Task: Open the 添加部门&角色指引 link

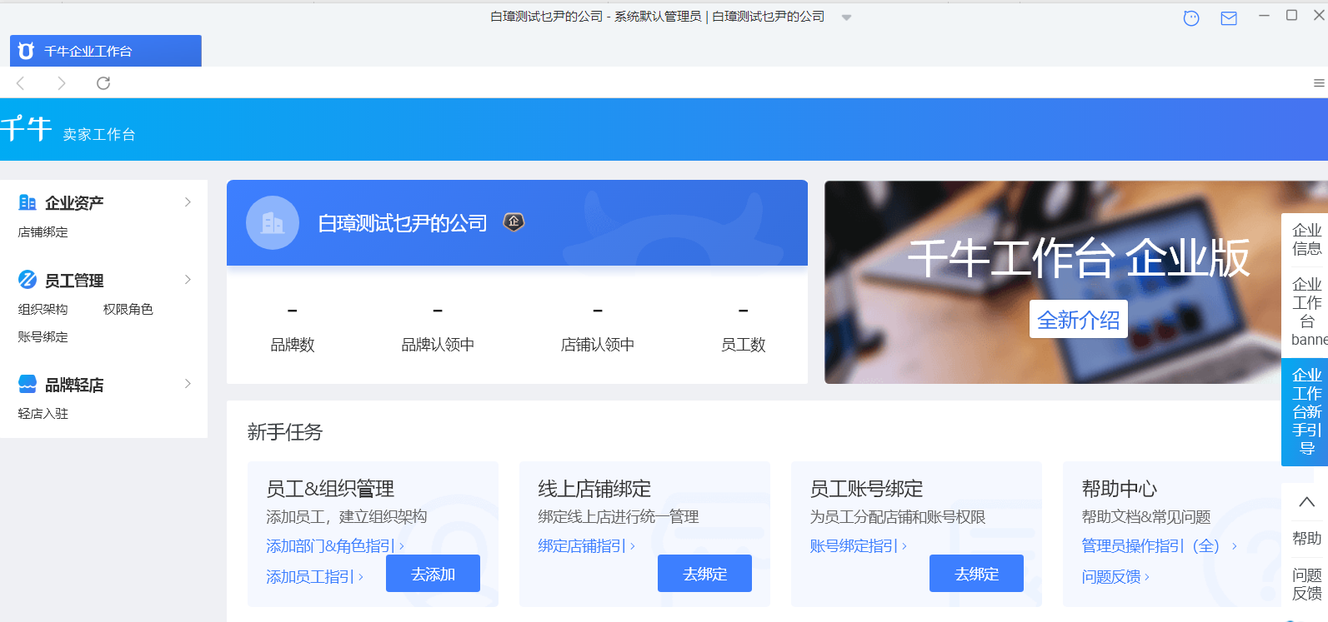Action: pyautogui.click(x=335, y=546)
